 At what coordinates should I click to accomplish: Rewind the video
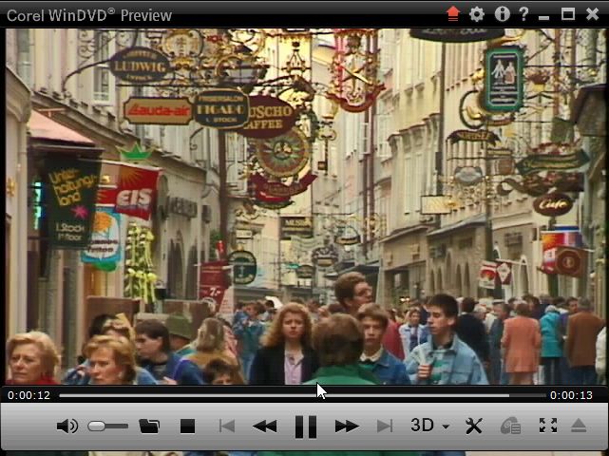(265, 427)
